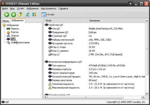This screenshot has width=150, height=105.
Task: Open the Вид menu
Action: (12, 9)
